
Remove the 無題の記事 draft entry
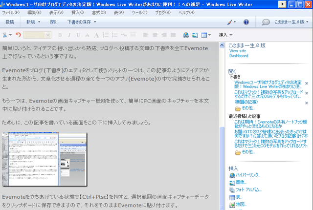tap(307, 103)
